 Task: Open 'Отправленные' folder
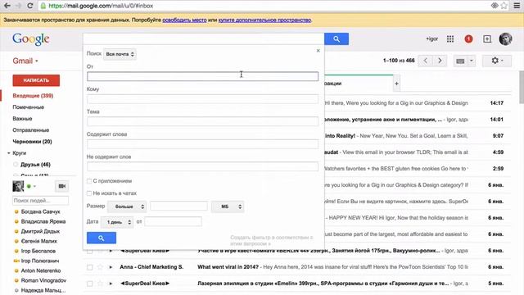pos(31,130)
